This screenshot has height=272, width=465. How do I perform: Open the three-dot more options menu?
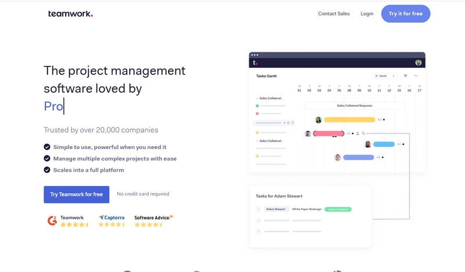click(x=416, y=76)
